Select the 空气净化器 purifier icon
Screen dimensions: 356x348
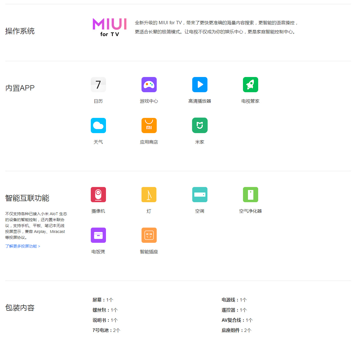[x=251, y=195]
